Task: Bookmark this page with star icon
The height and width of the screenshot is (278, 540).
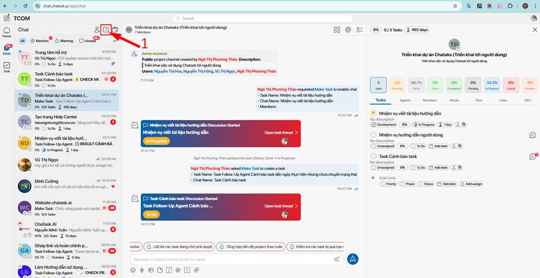Action: [x=455, y=6]
